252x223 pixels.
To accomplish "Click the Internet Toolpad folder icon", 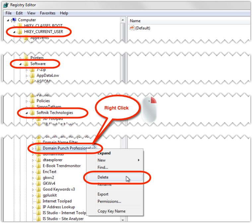I will (x=38, y=201).
